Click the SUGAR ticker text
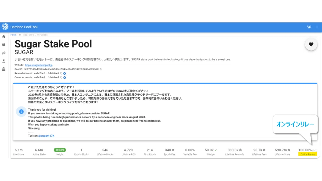 tap(24, 52)
